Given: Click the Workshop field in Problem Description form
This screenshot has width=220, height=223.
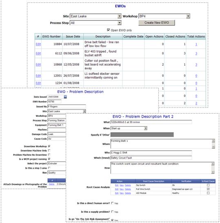Looking at the screenshot, I should [x=57, y=116].
